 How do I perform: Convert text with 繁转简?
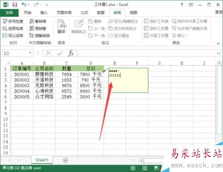click(38, 21)
